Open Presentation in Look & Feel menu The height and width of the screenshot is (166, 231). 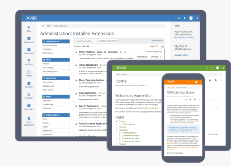click(56, 82)
